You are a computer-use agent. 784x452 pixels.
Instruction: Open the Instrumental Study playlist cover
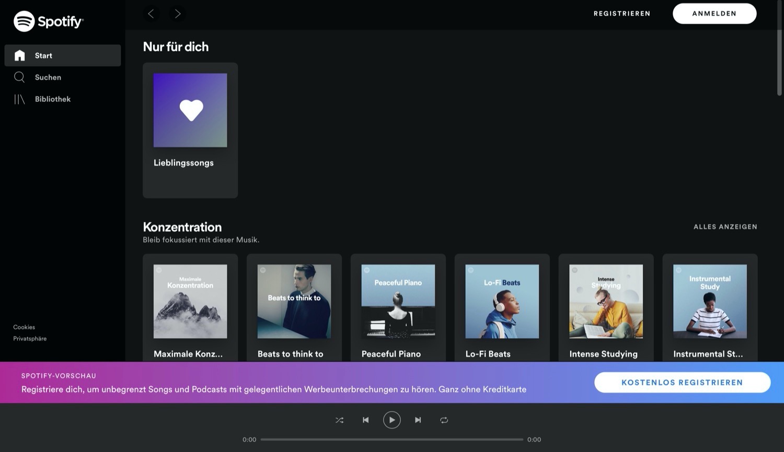click(x=710, y=301)
